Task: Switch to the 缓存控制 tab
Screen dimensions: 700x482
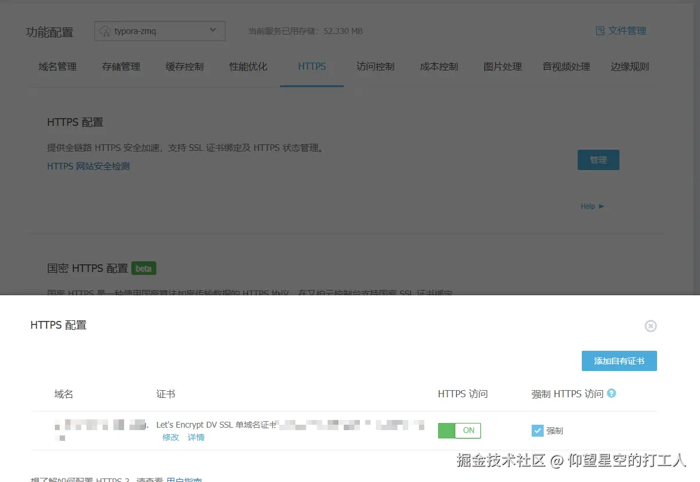Action: [184, 66]
